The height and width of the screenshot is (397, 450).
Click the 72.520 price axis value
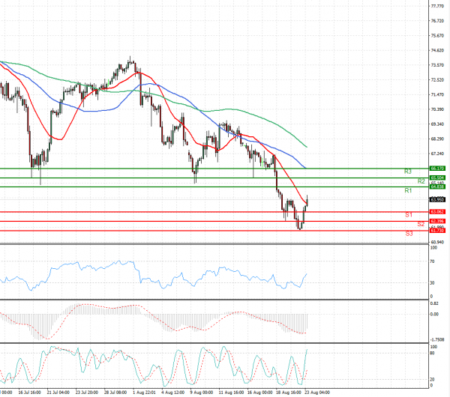[x=437, y=80]
